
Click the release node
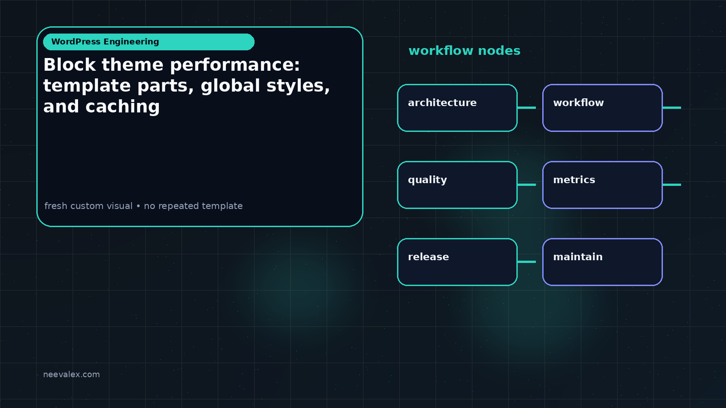pyautogui.click(x=457, y=262)
